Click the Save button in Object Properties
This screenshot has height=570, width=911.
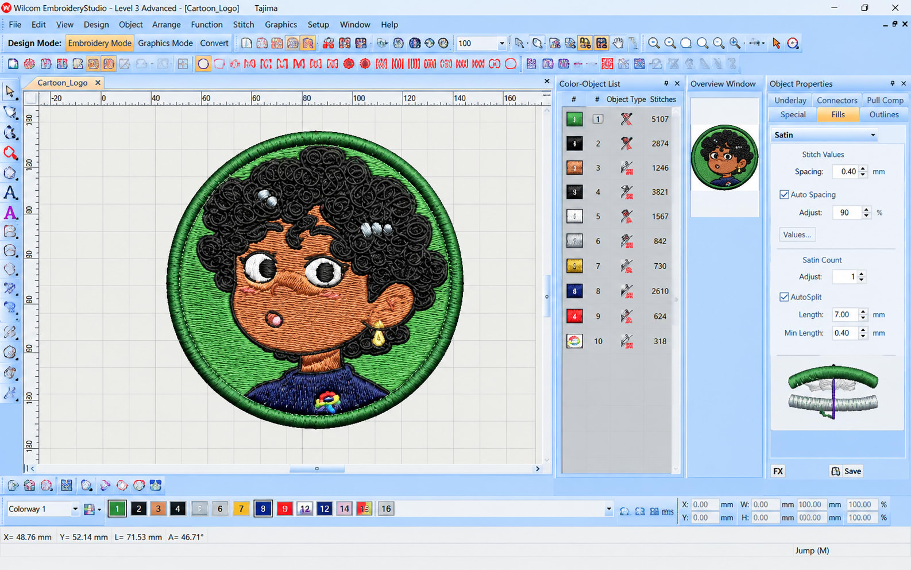click(x=846, y=471)
